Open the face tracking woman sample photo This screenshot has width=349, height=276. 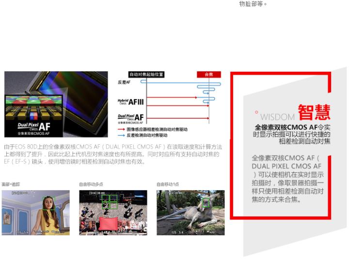[35, 213]
